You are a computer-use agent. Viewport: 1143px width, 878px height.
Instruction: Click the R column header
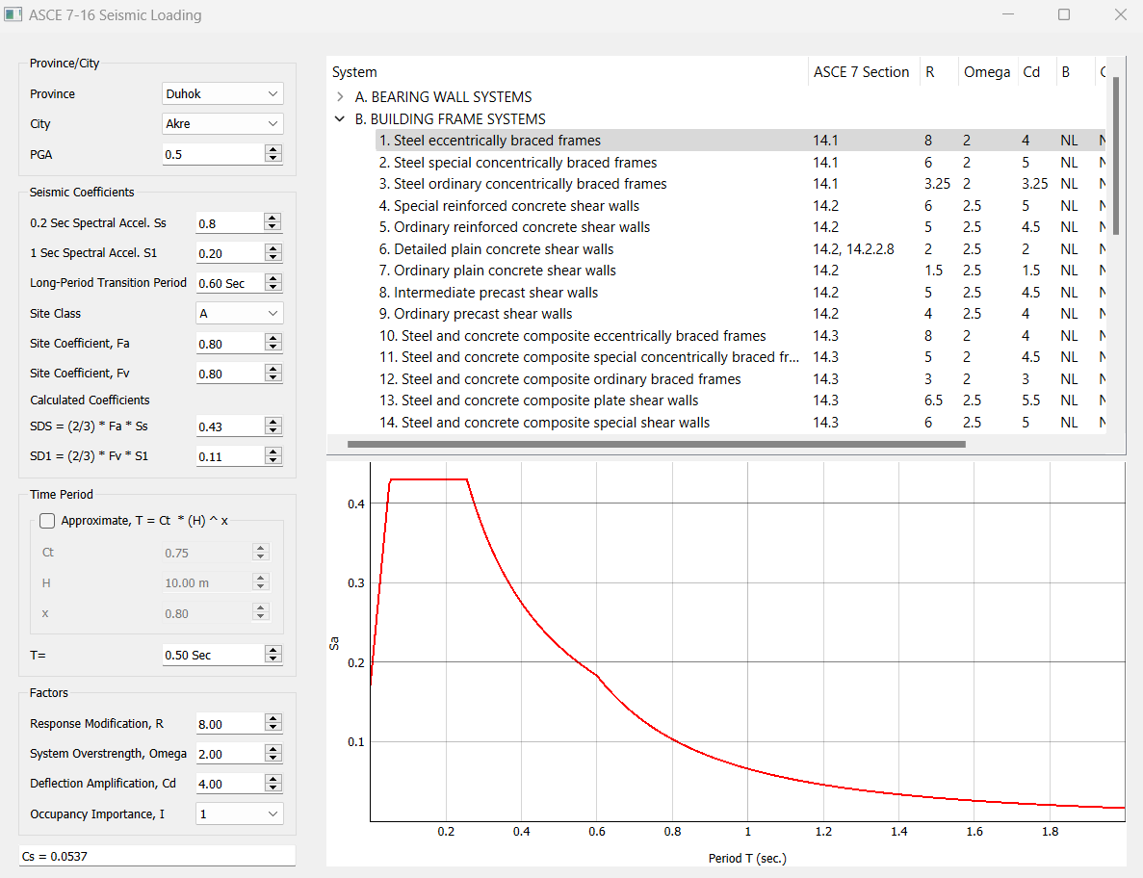click(x=939, y=72)
